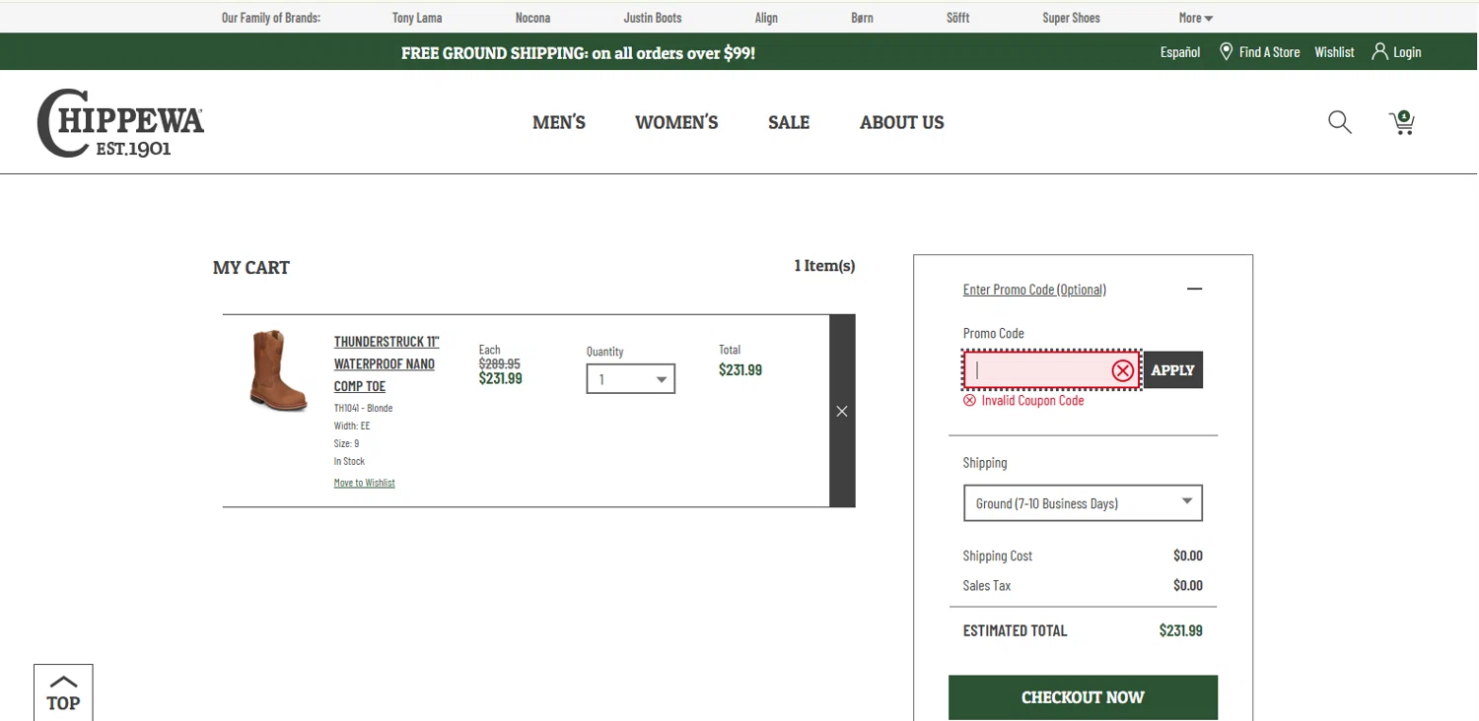Go to the Chippewa logo home
The height and width of the screenshot is (721, 1479).
click(120, 123)
